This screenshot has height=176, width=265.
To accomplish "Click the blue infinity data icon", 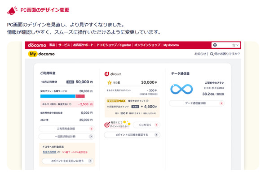I will (181, 89).
